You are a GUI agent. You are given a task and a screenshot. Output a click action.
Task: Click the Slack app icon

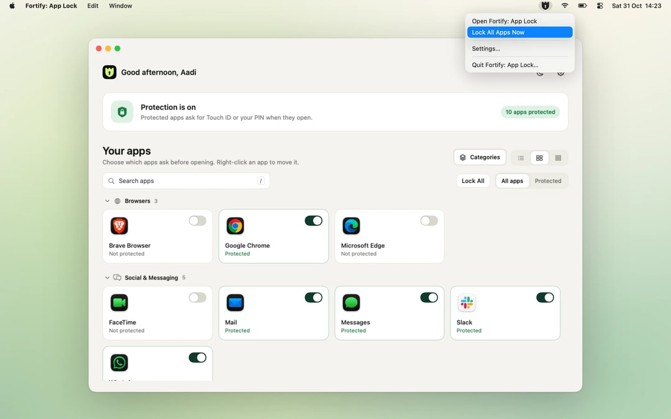tap(467, 303)
